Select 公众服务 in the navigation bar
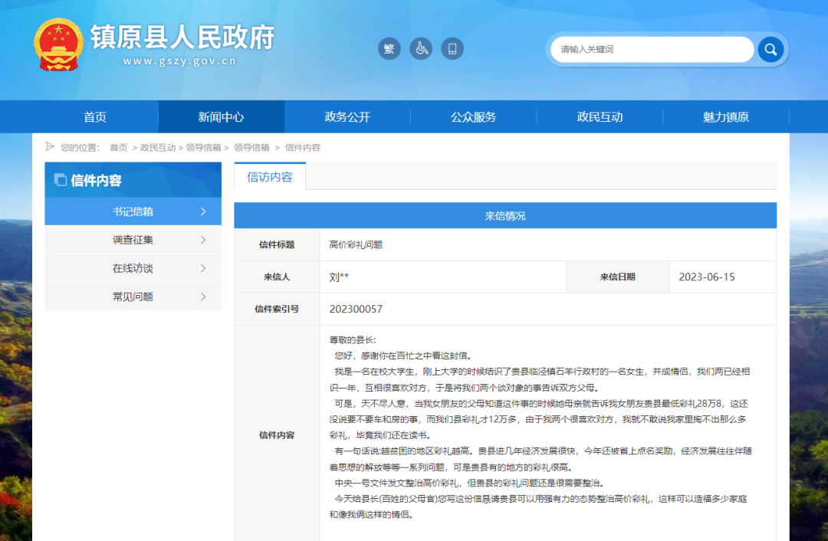Screen dimensions: 828x541 473,117
